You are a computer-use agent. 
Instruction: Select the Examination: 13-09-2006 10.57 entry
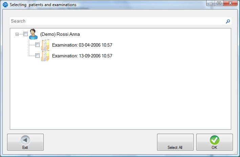click(82, 56)
